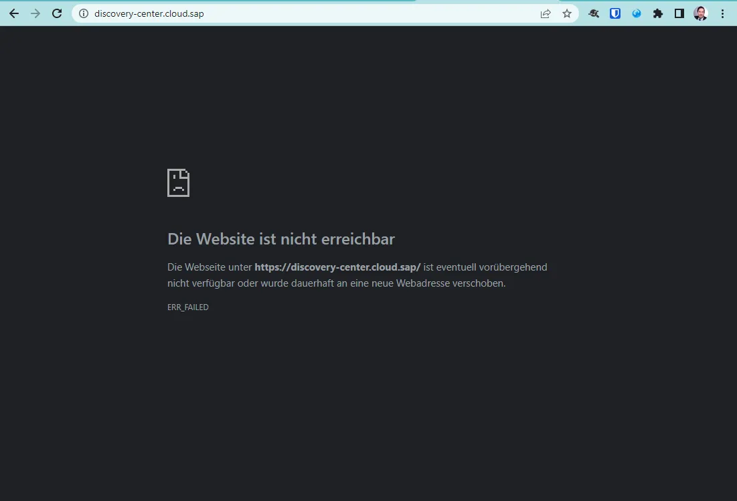737x501 pixels.
Task: View site information for the address
Action: point(84,13)
